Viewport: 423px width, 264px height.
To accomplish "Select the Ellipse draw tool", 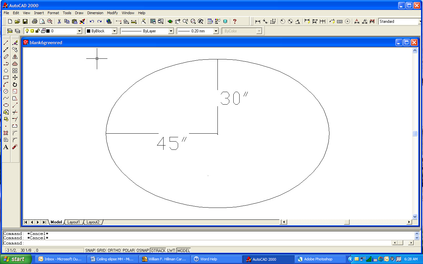I will coord(6,105).
